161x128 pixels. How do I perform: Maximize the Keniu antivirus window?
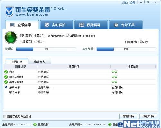(x=148, y=2)
